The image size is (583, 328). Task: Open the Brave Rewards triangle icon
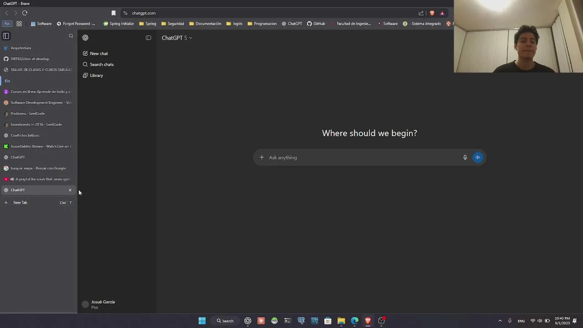tap(442, 13)
